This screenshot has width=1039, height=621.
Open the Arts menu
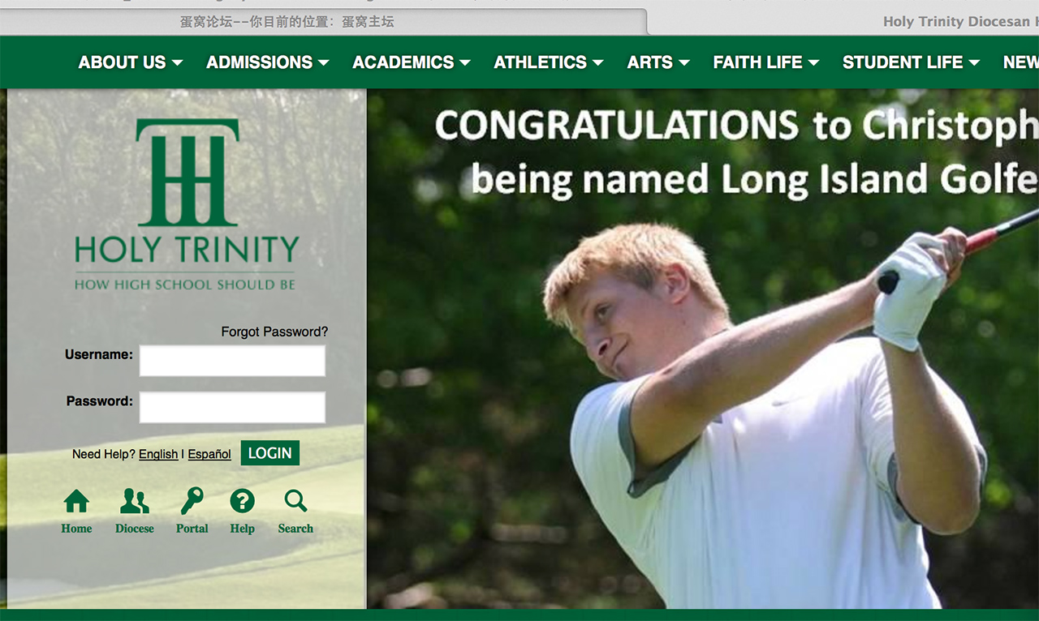point(658,62)
